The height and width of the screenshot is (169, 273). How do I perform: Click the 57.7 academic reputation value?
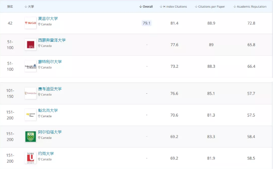pyautogui.click(x=251, y=93)
